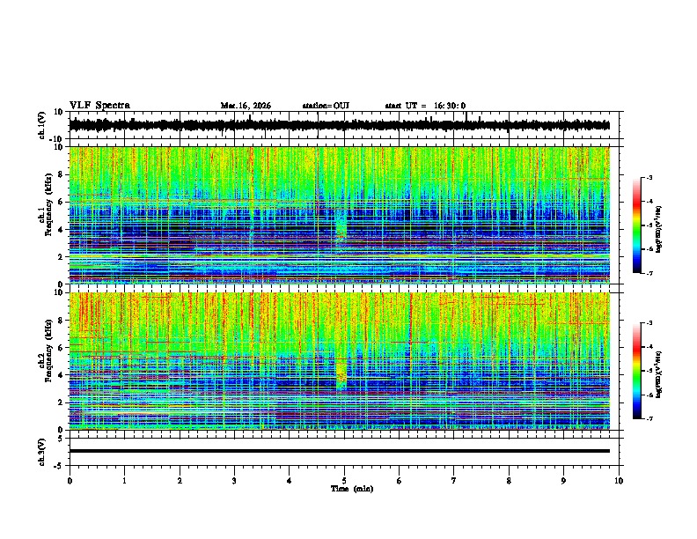Click the ch.2 log(PSD) color bar
697x539 pixels.
(x=637, y=371)
